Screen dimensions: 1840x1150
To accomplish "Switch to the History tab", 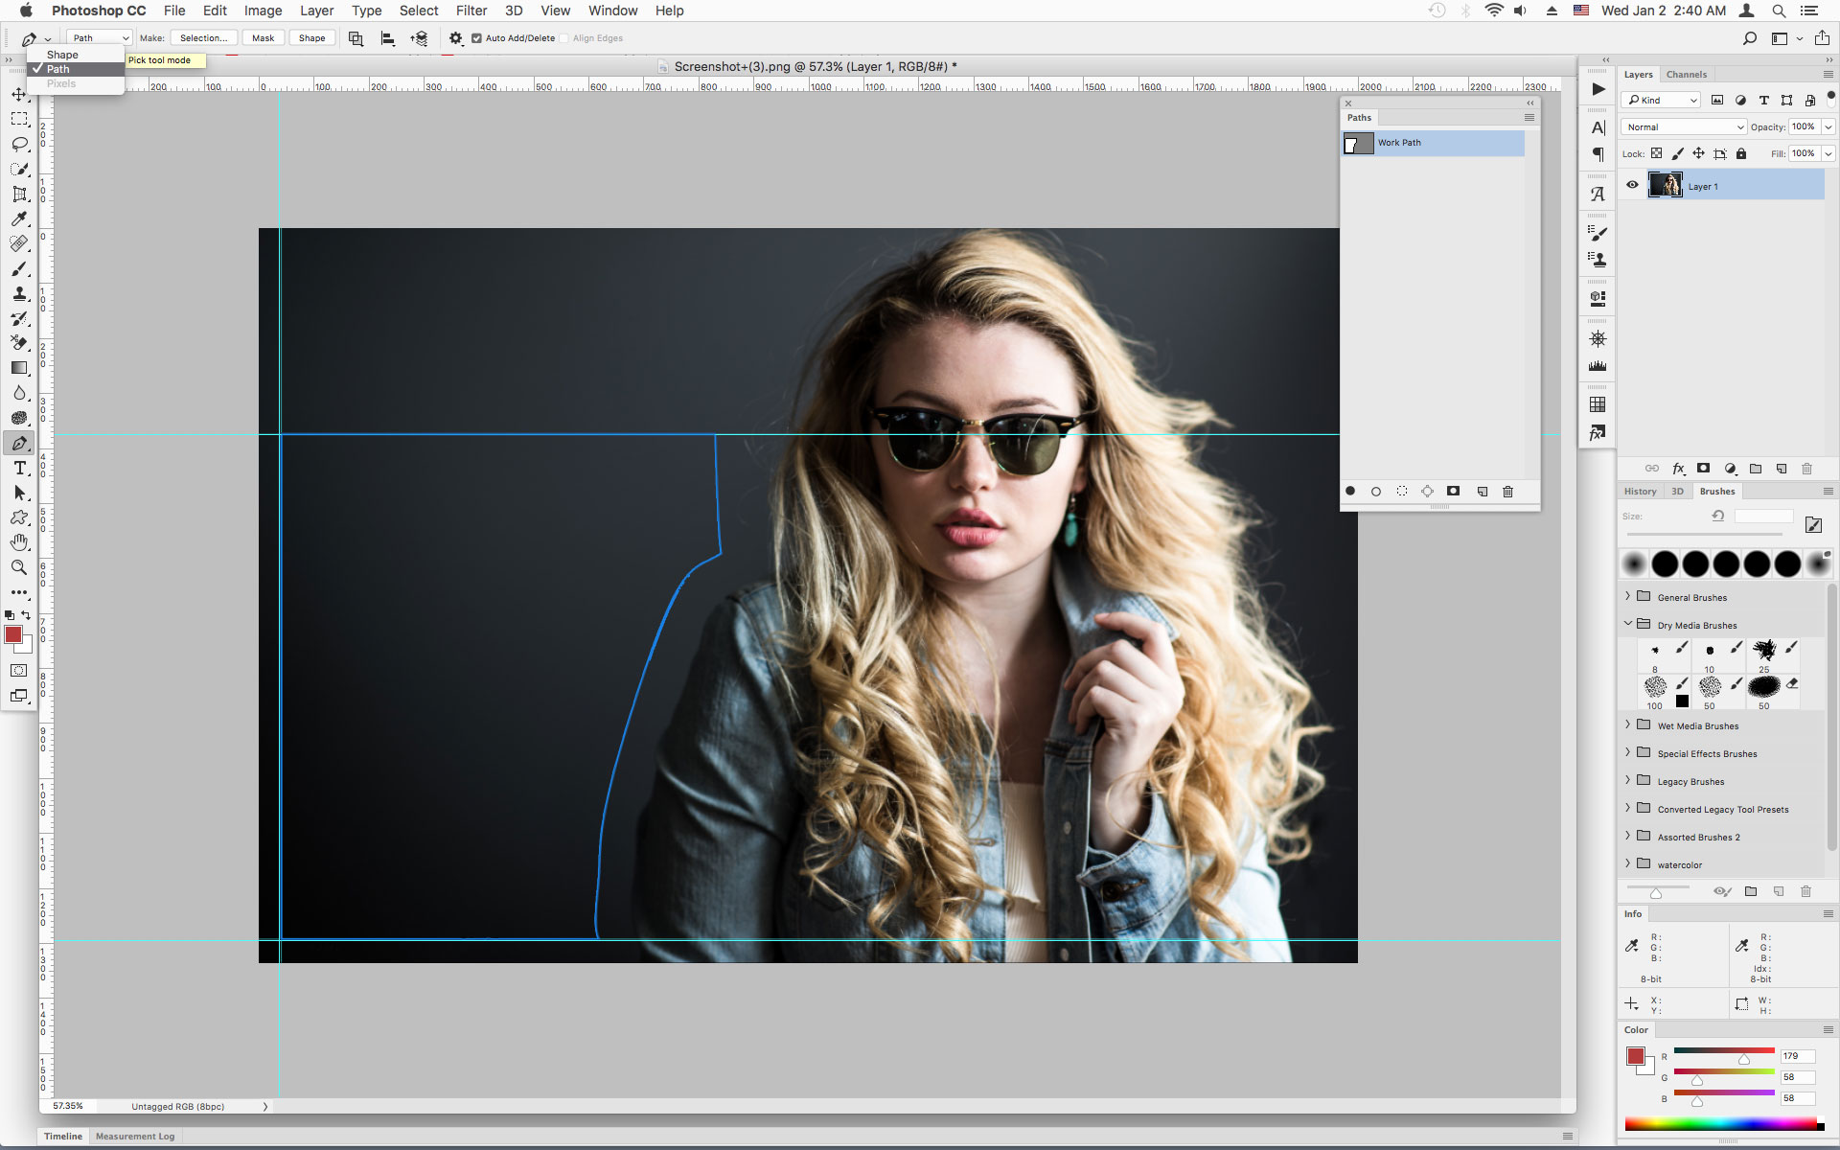I will (x=1640, y=491).
